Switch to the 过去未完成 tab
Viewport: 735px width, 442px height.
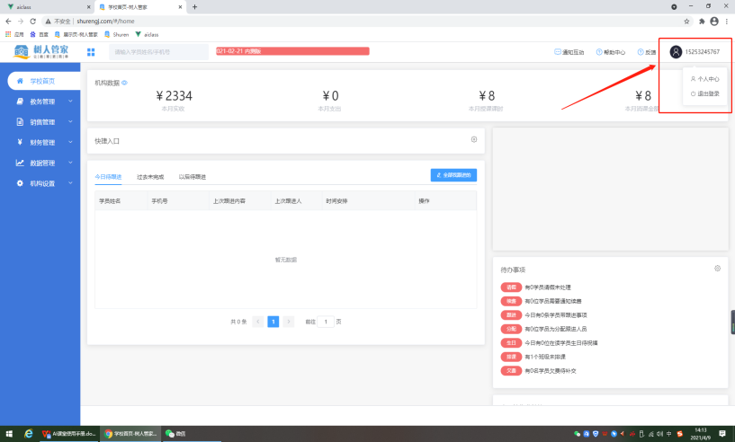[150, 177]
